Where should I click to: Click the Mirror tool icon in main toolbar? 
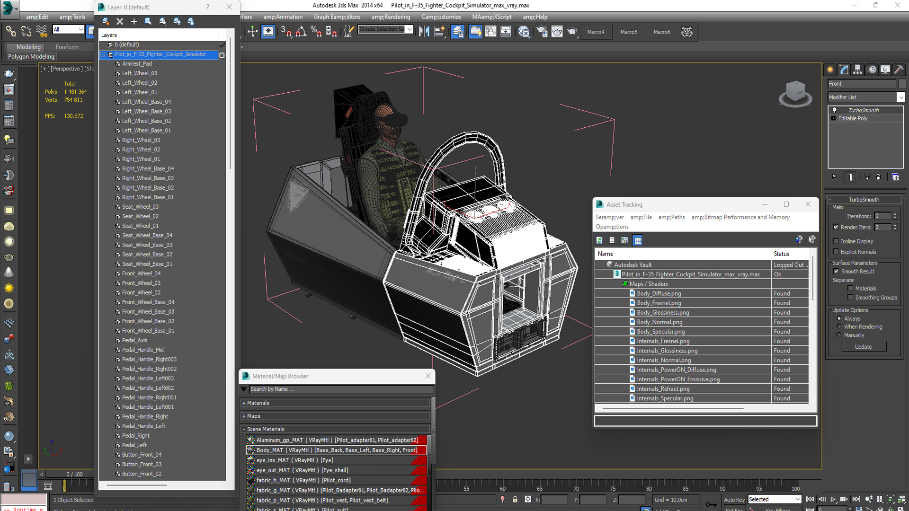[x=424, y=32]
